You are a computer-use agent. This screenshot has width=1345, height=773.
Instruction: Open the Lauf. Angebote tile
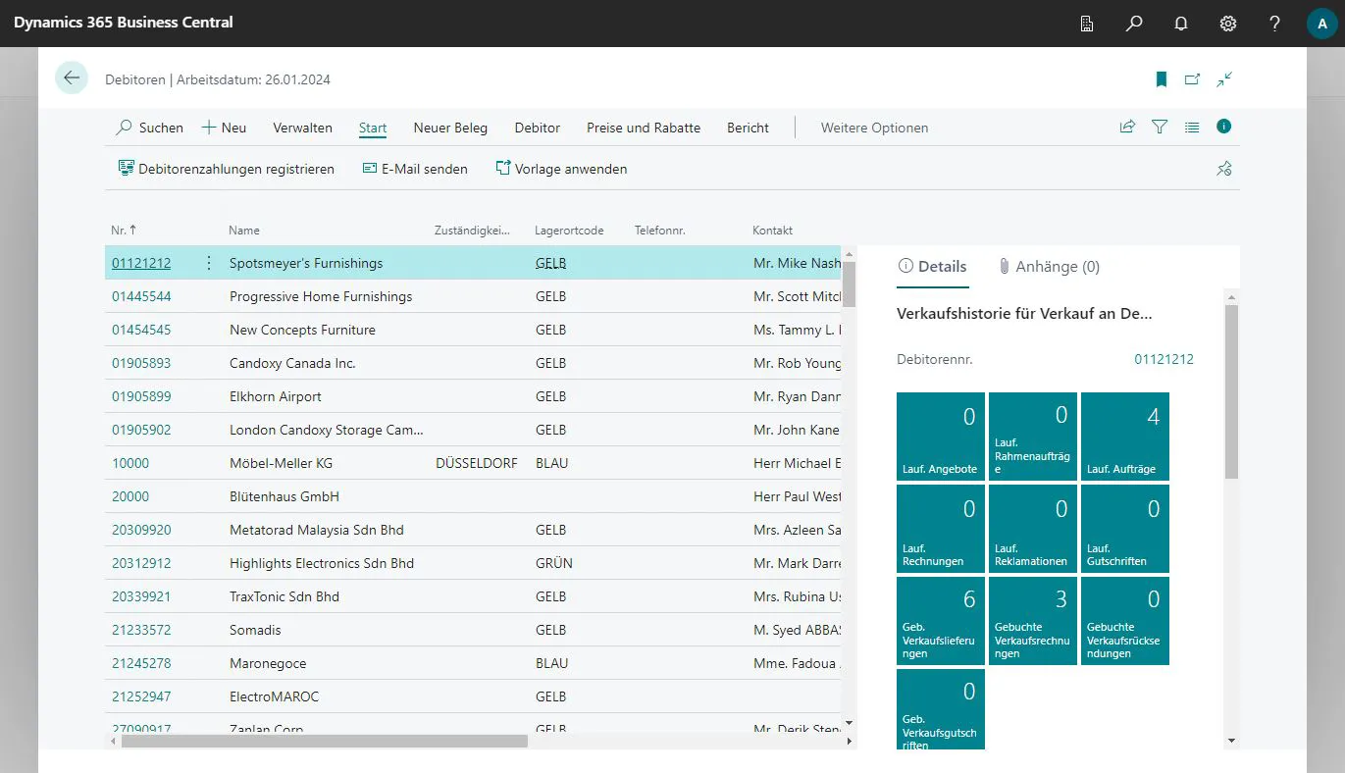coord(941,437)
